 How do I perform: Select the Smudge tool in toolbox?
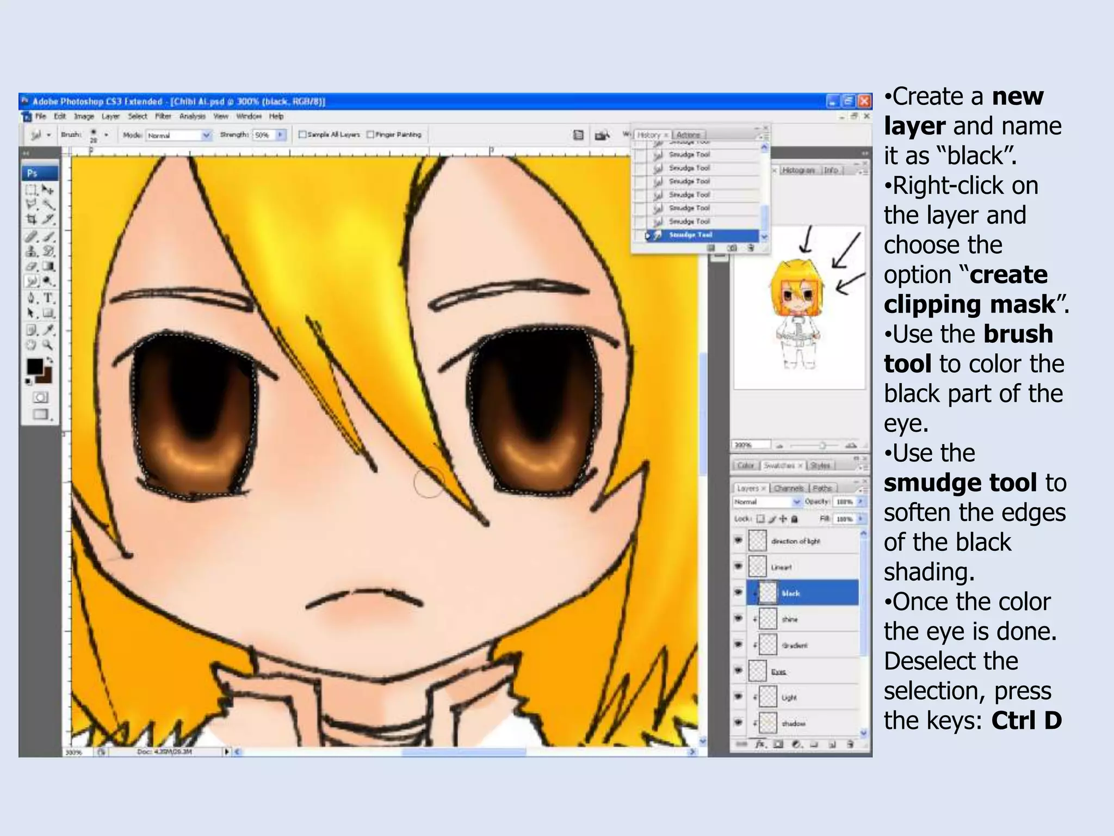point(32,281)
